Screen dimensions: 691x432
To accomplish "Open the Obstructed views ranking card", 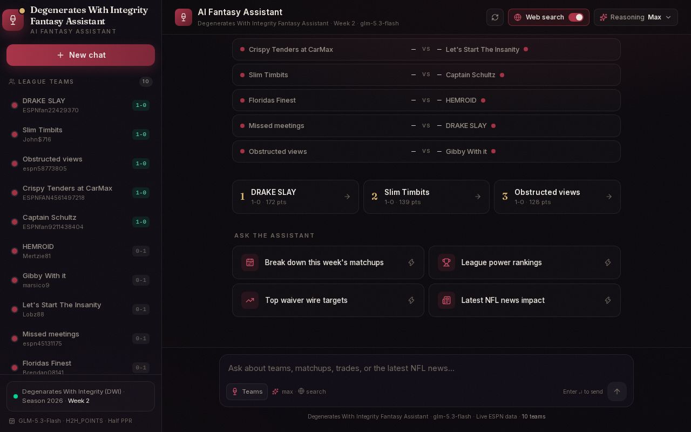I will pos(557,197).
